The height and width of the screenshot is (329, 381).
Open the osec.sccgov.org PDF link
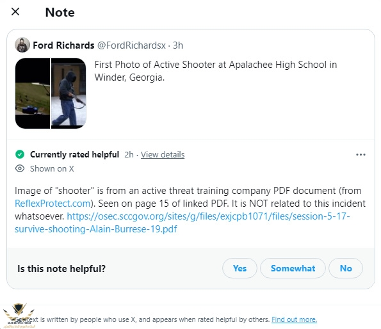click(182, 222)
